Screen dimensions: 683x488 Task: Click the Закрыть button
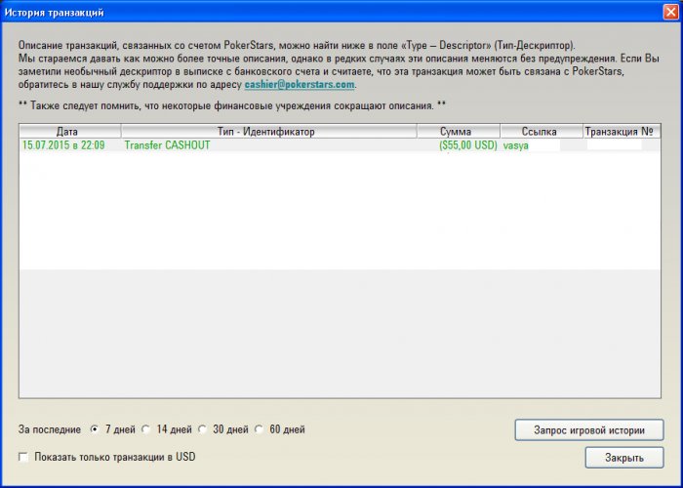[624, 458]
